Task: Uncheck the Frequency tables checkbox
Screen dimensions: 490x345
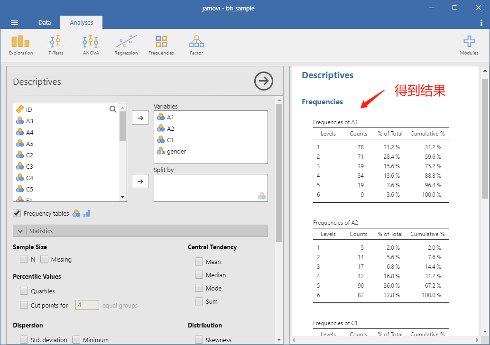Action: coord(17,213)
